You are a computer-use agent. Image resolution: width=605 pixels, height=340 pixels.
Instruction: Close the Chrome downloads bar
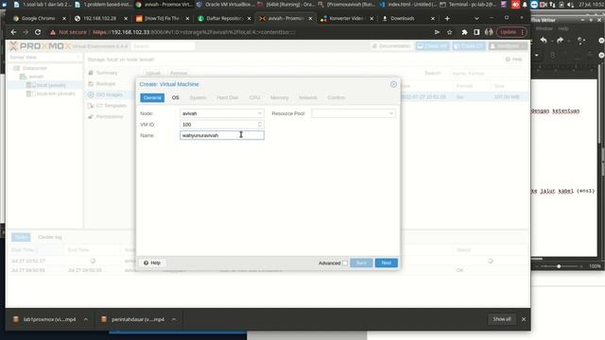(x=524, y=319)
